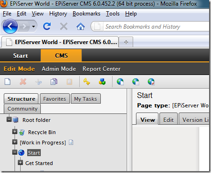Expand the Get Started tree node
The width and height of the screenshot is (211, 173).
coord(20,163)
